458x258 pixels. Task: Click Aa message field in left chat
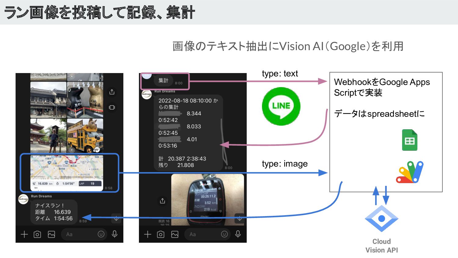tap(84, 234)
